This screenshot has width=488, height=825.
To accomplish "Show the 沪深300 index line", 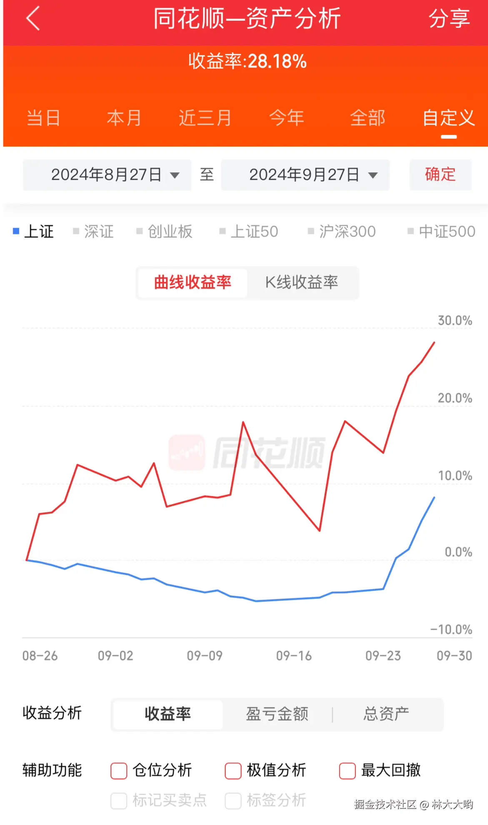I will pos(343,232).
